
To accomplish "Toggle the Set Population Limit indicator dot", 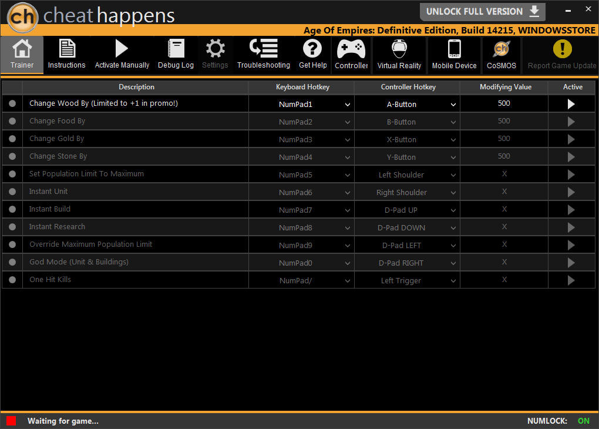I will tap(12, 174).
